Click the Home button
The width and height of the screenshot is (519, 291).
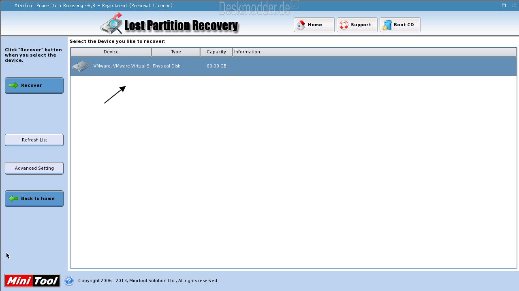314,25
